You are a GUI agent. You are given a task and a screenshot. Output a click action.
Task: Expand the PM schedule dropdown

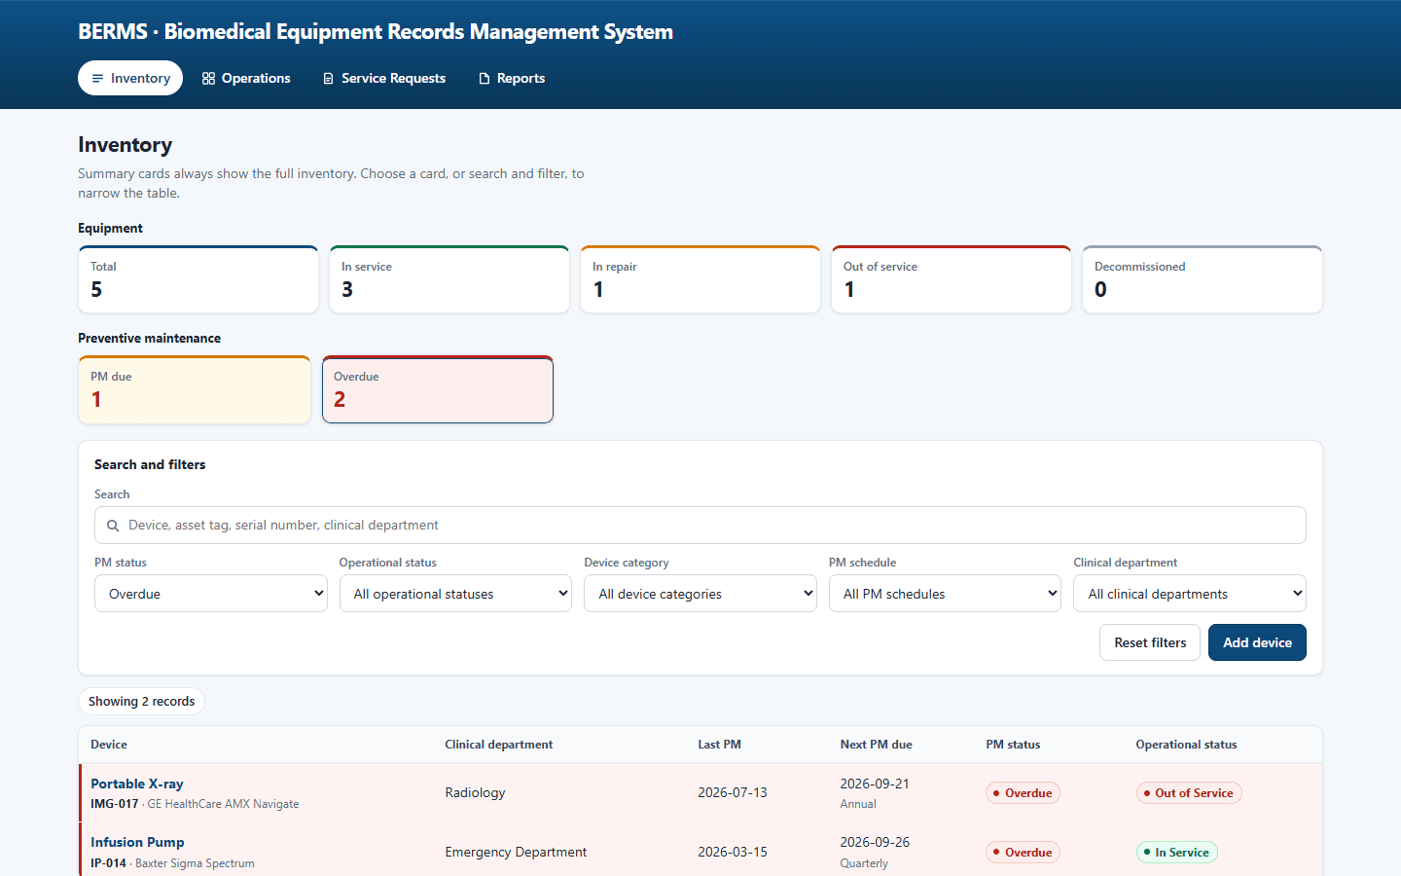point(945,594)
